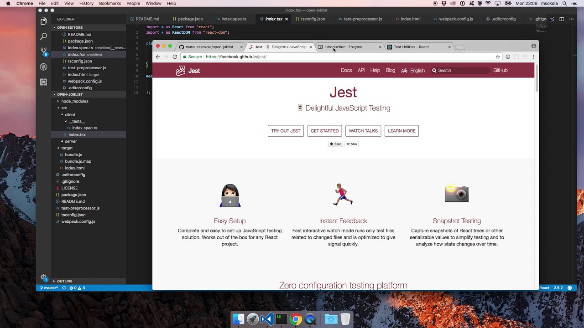Click the Chrome page vertical scrollbar
The width and height of the screenshot is (584, 328).
537,77
